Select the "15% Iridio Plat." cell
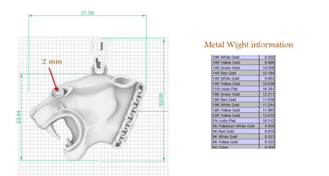Screen dimensions: 329x176 pos(236,89)
